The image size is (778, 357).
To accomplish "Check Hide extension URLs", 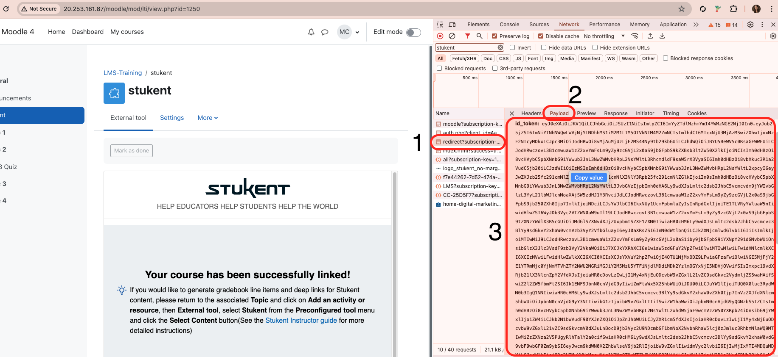I will click(x=595, y=47).
